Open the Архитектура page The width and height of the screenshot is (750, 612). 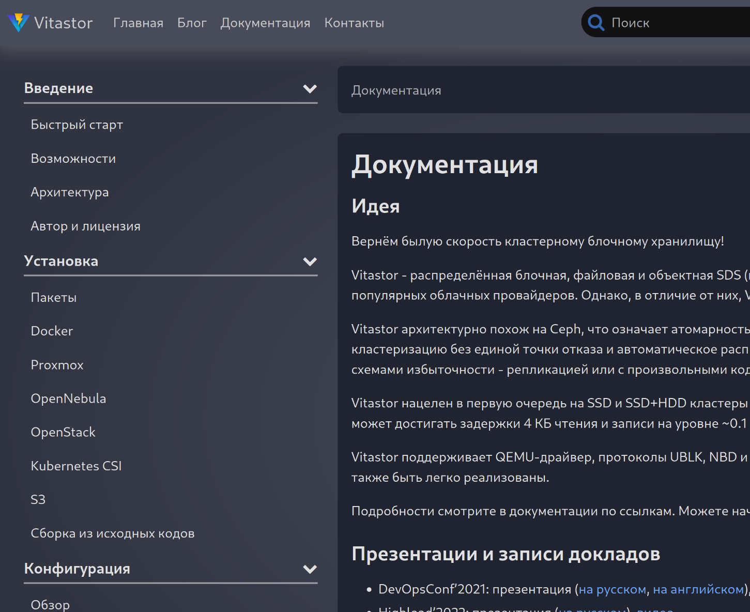(70, 192)
